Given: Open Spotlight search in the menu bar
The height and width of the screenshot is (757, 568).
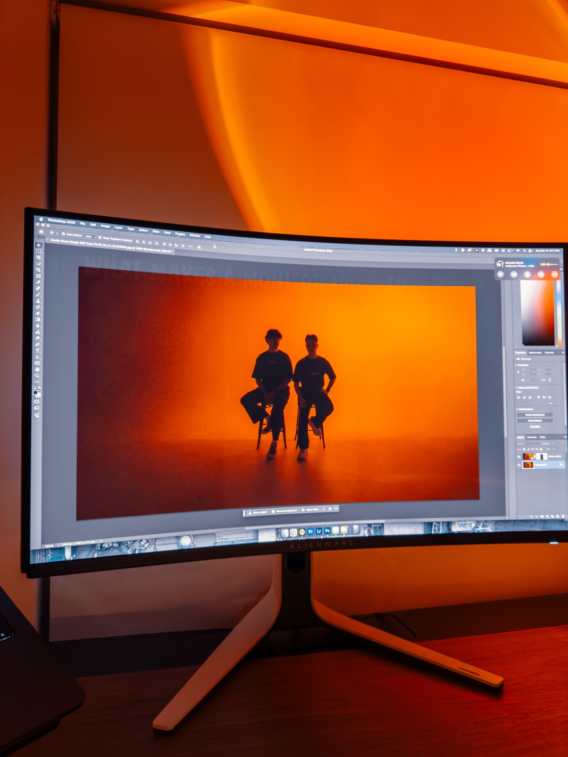Looking at the screenshot, I should (524, 251).
